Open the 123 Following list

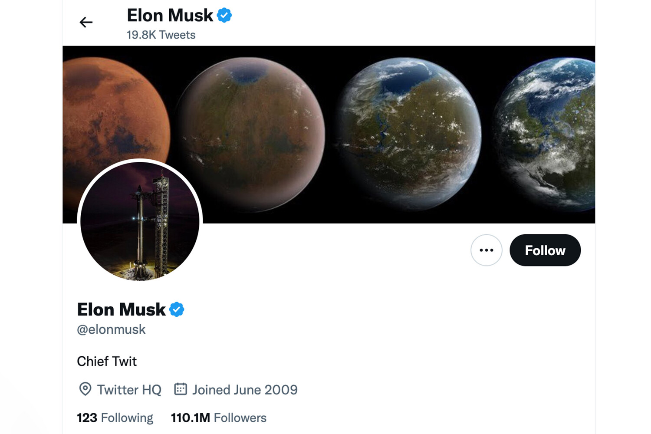115,418
